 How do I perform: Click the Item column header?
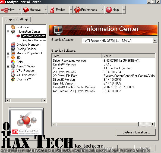pyautogui.click(x=77, y=56)
